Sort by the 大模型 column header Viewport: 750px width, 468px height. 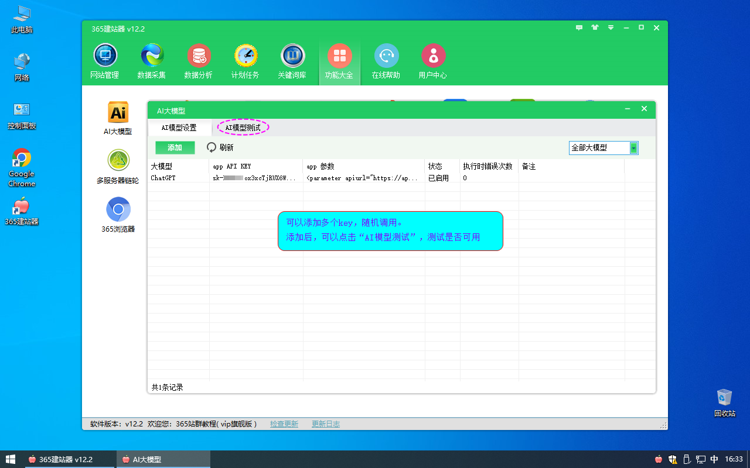point(178,167)
